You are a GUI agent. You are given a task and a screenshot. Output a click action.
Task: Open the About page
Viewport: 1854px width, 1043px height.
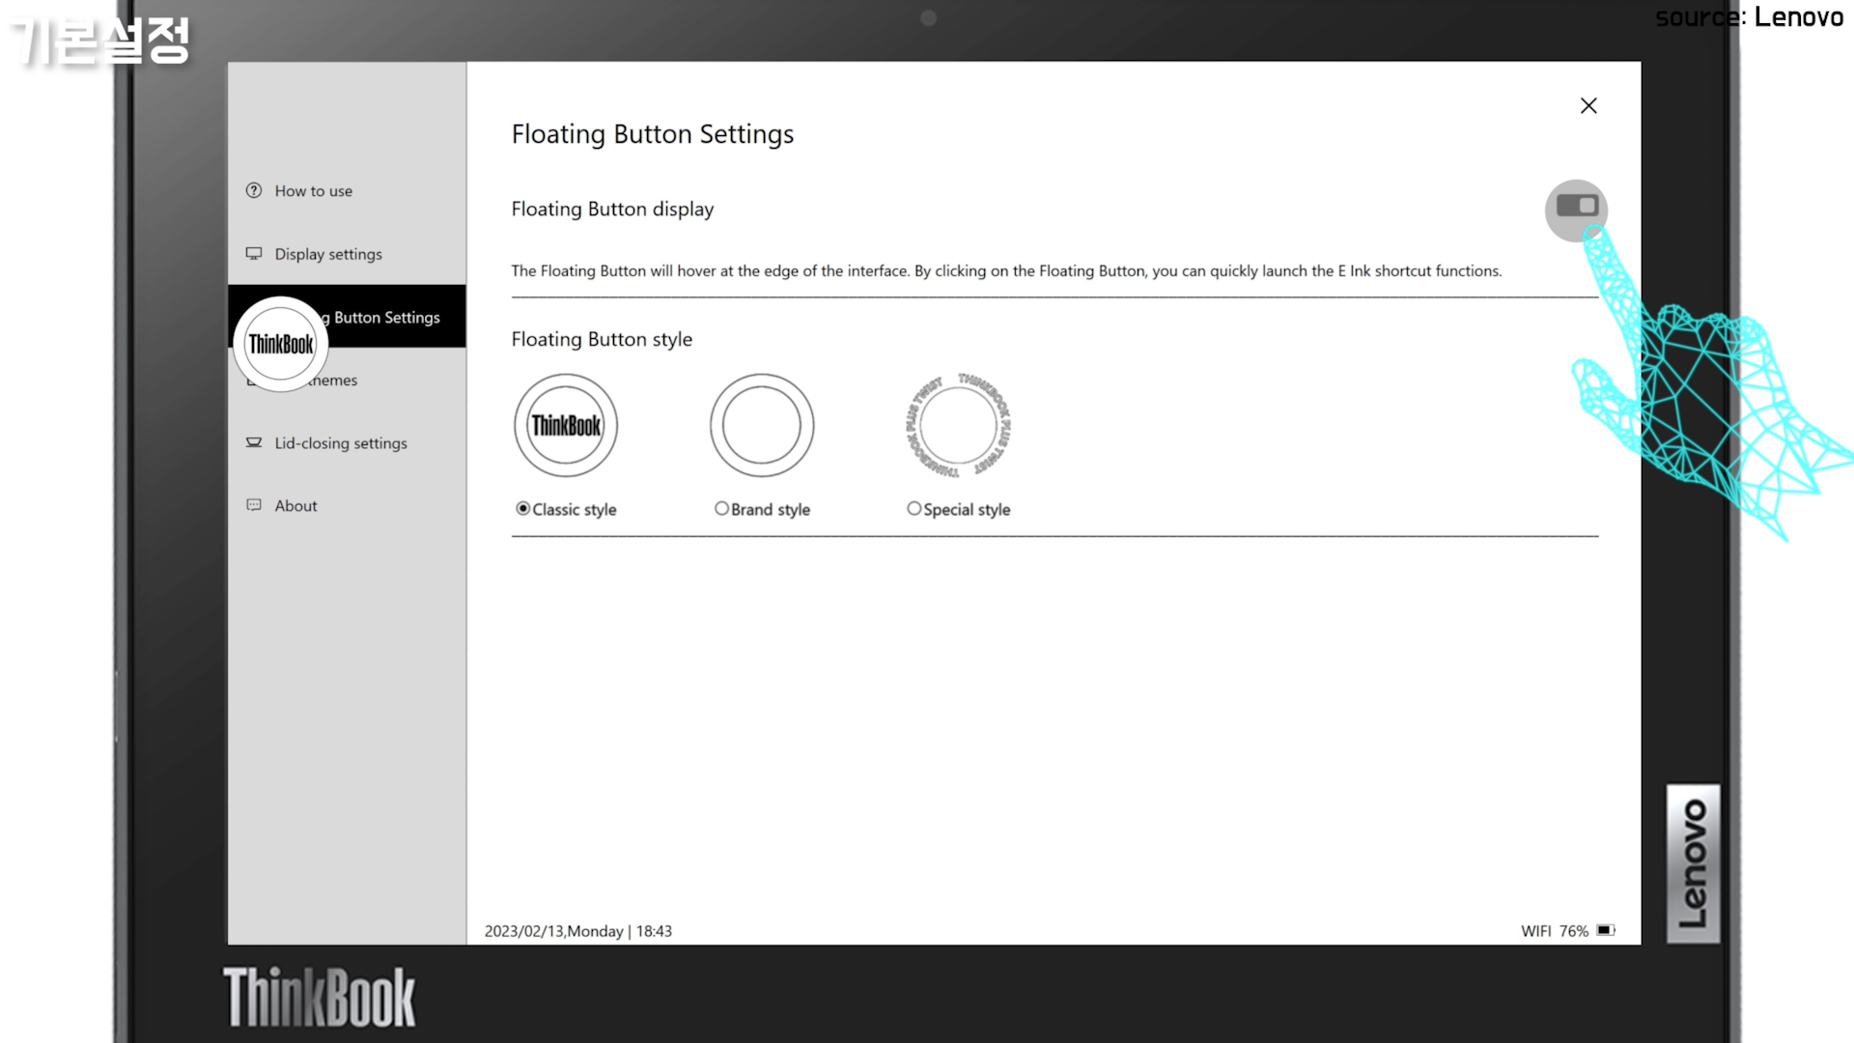pyautogui.click(x=295, y=506)
